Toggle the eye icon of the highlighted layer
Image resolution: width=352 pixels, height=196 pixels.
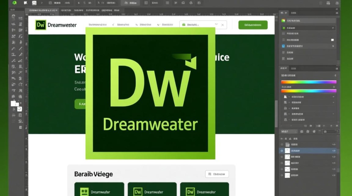click(x=282, y=151)
